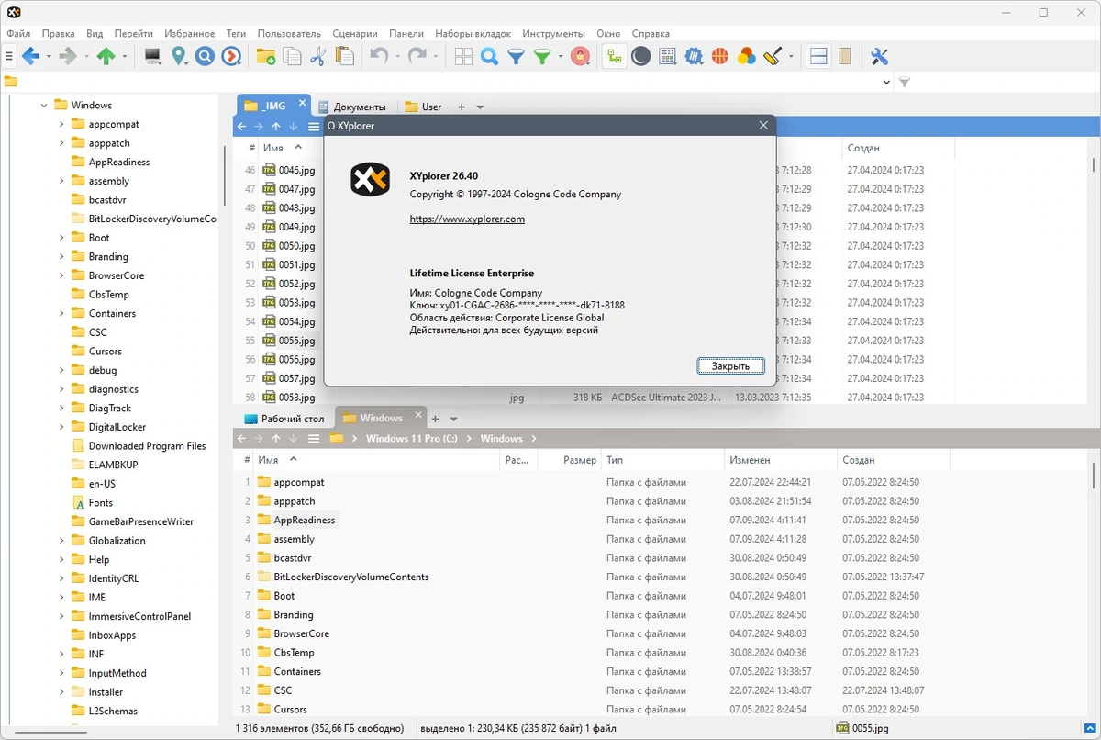
Task: Go up one level with green arrow
Action: click(x=106, y=57)
